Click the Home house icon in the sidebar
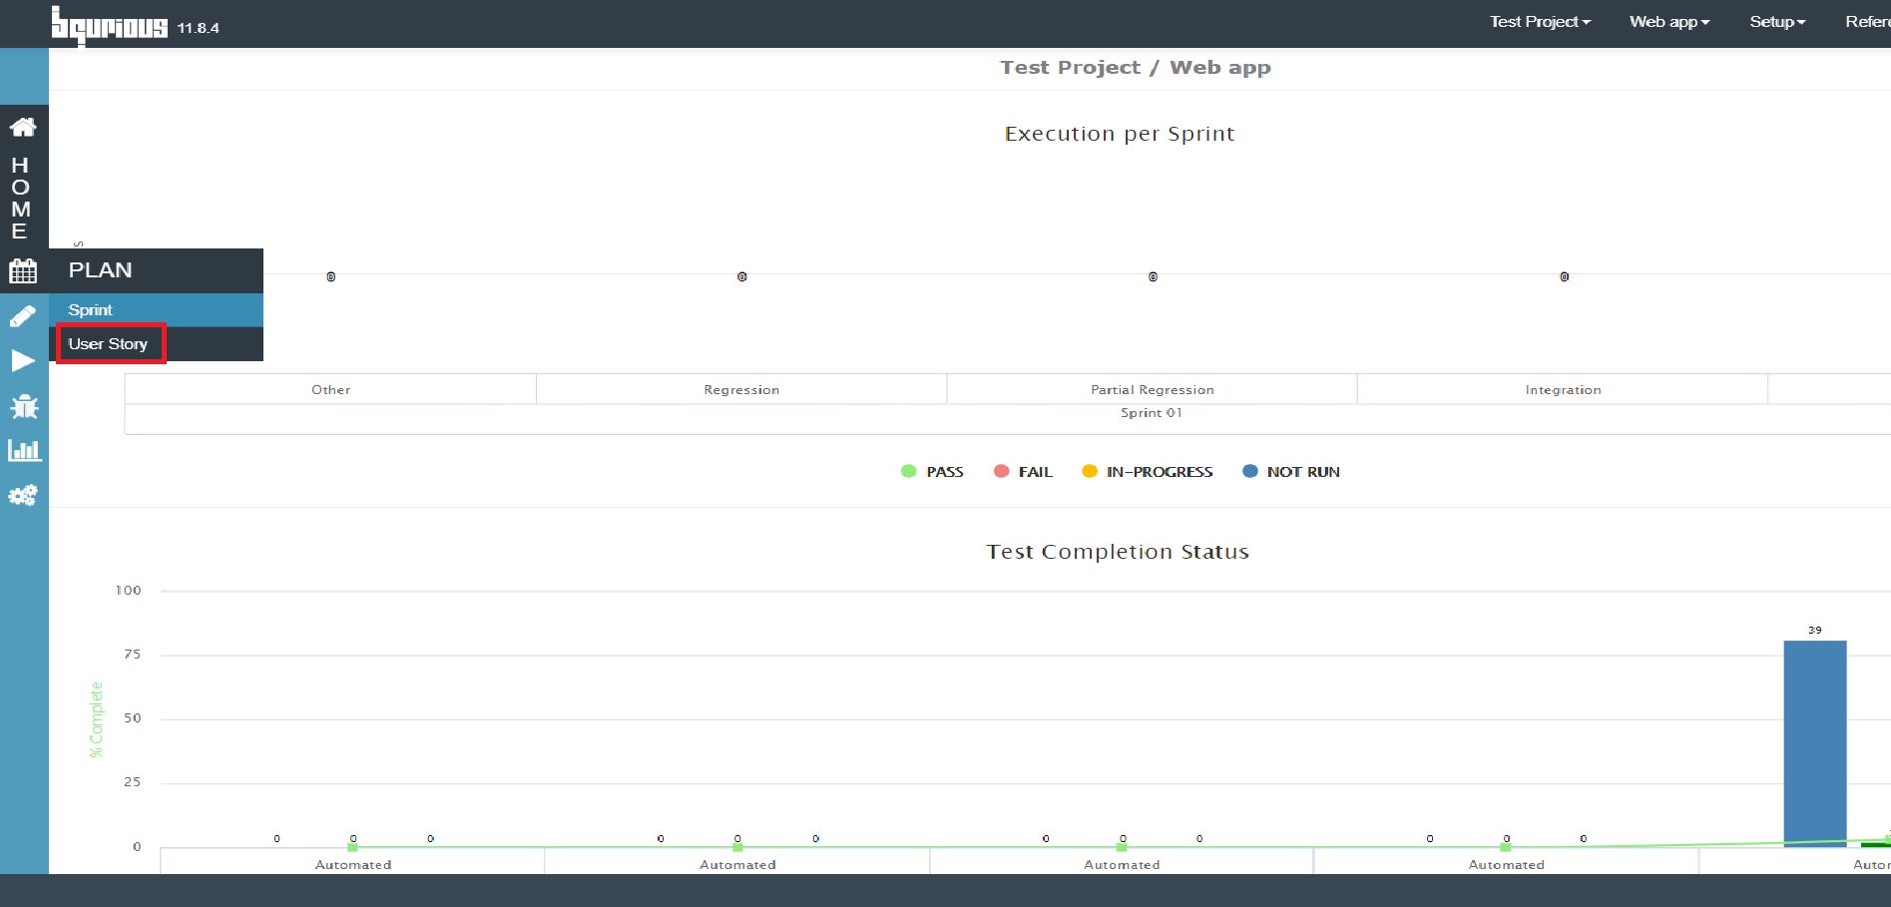The height and width of the screenshot is (907, 1891). [x=23, y=127]
